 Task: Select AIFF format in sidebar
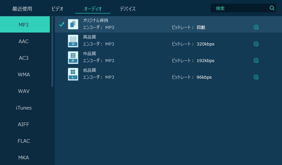[x=24, y=124]
